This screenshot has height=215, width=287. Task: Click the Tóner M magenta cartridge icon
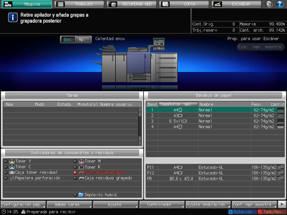tap(82, 161)
